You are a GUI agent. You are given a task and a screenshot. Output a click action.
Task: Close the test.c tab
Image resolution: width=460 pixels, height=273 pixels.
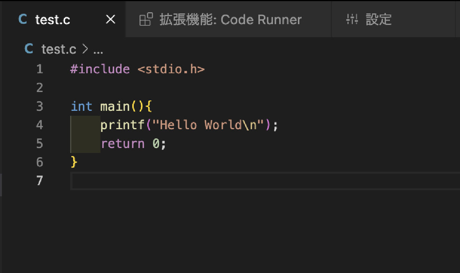pos(110,19)
